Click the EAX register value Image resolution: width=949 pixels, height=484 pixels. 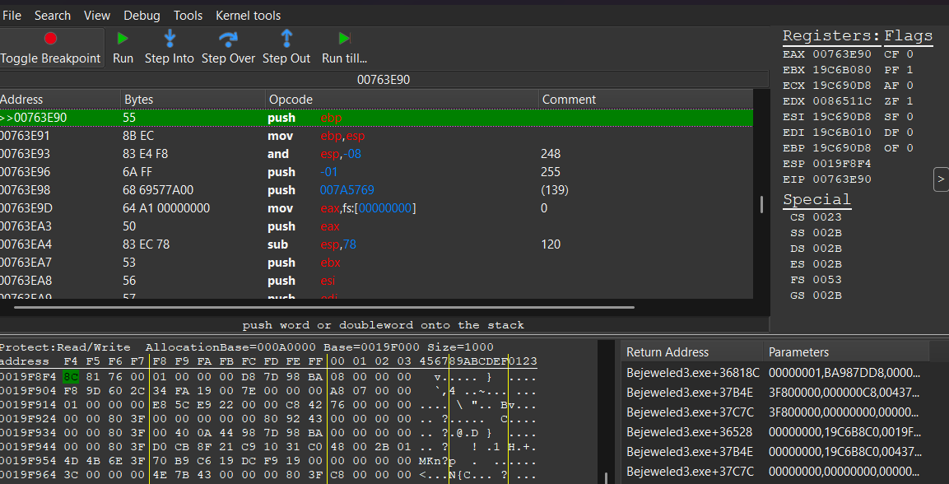pos(841,54)
